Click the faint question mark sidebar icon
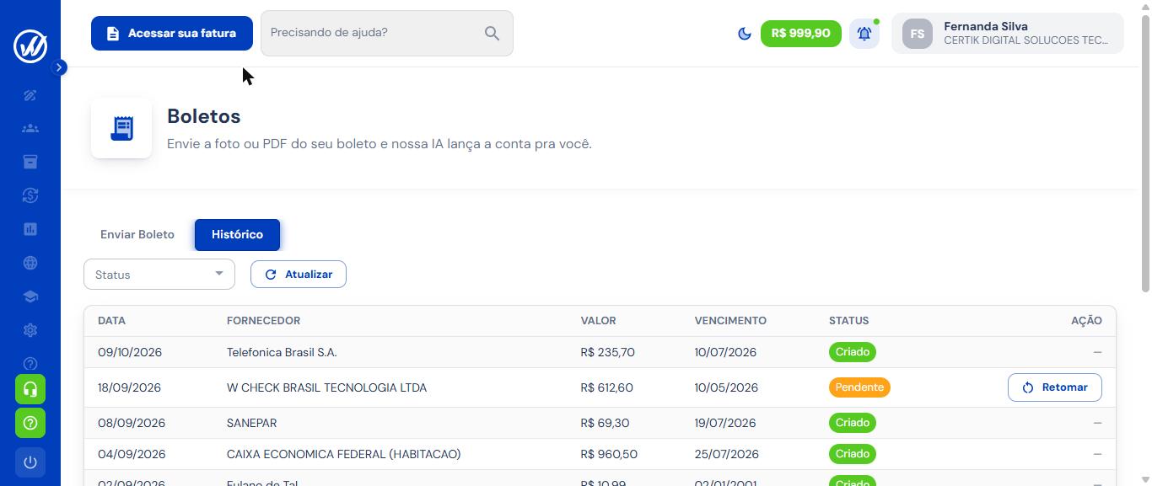Image resolution: width=1152 pixels, height=486 pixels. [x=30, y=364]
